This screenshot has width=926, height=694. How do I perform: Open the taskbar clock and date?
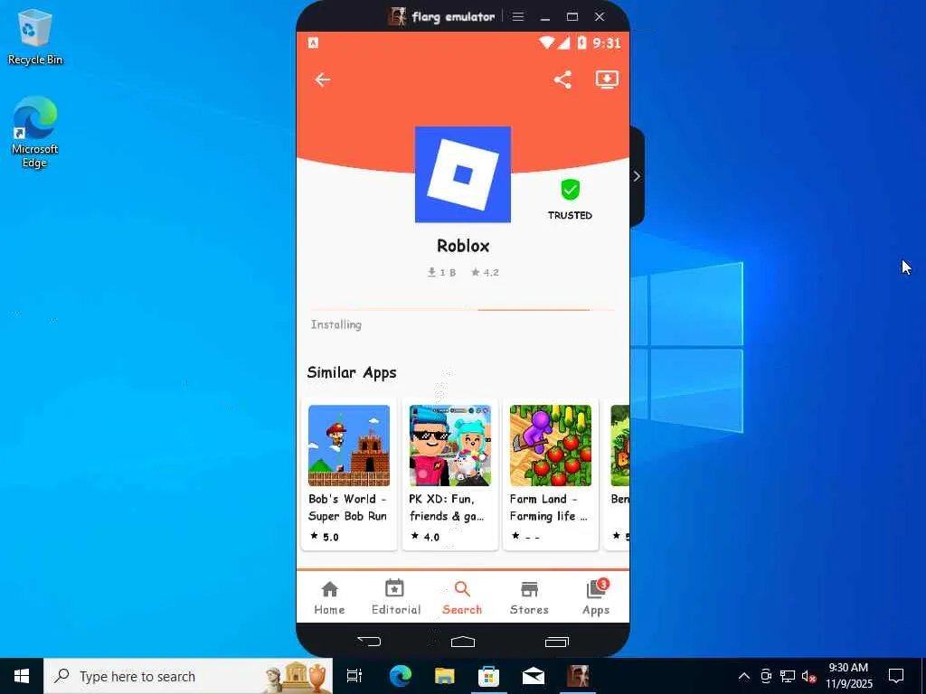tap(848, 676)
